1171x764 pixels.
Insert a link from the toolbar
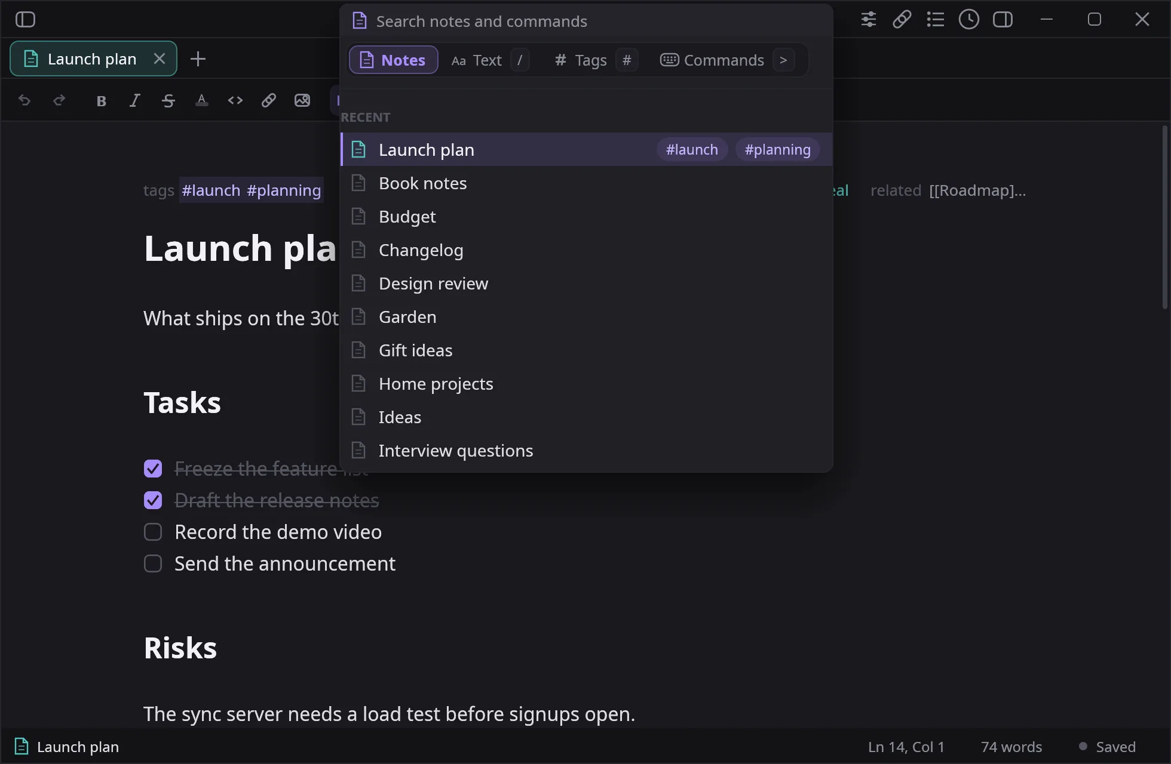[x=268, y=100]
